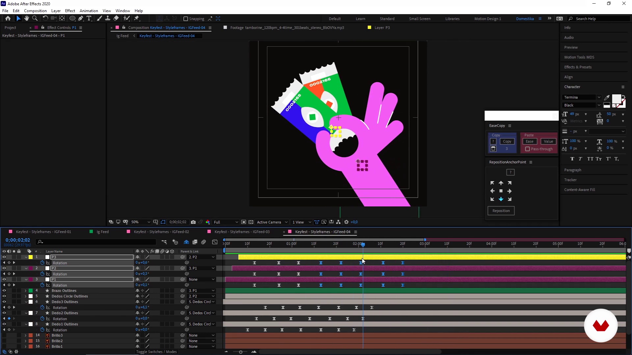Enable the Snapping checkbox
The height and width of the screenshot is (355, 632).
point(186,19)
